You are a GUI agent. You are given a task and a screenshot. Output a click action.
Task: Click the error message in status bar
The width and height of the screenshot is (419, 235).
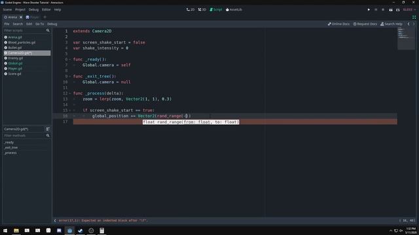(103, 221)
